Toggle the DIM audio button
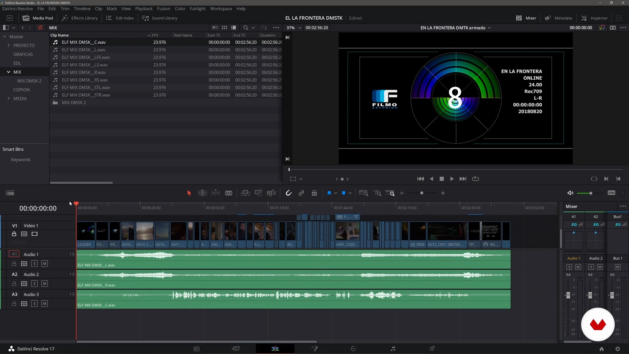 coord(611,193)
